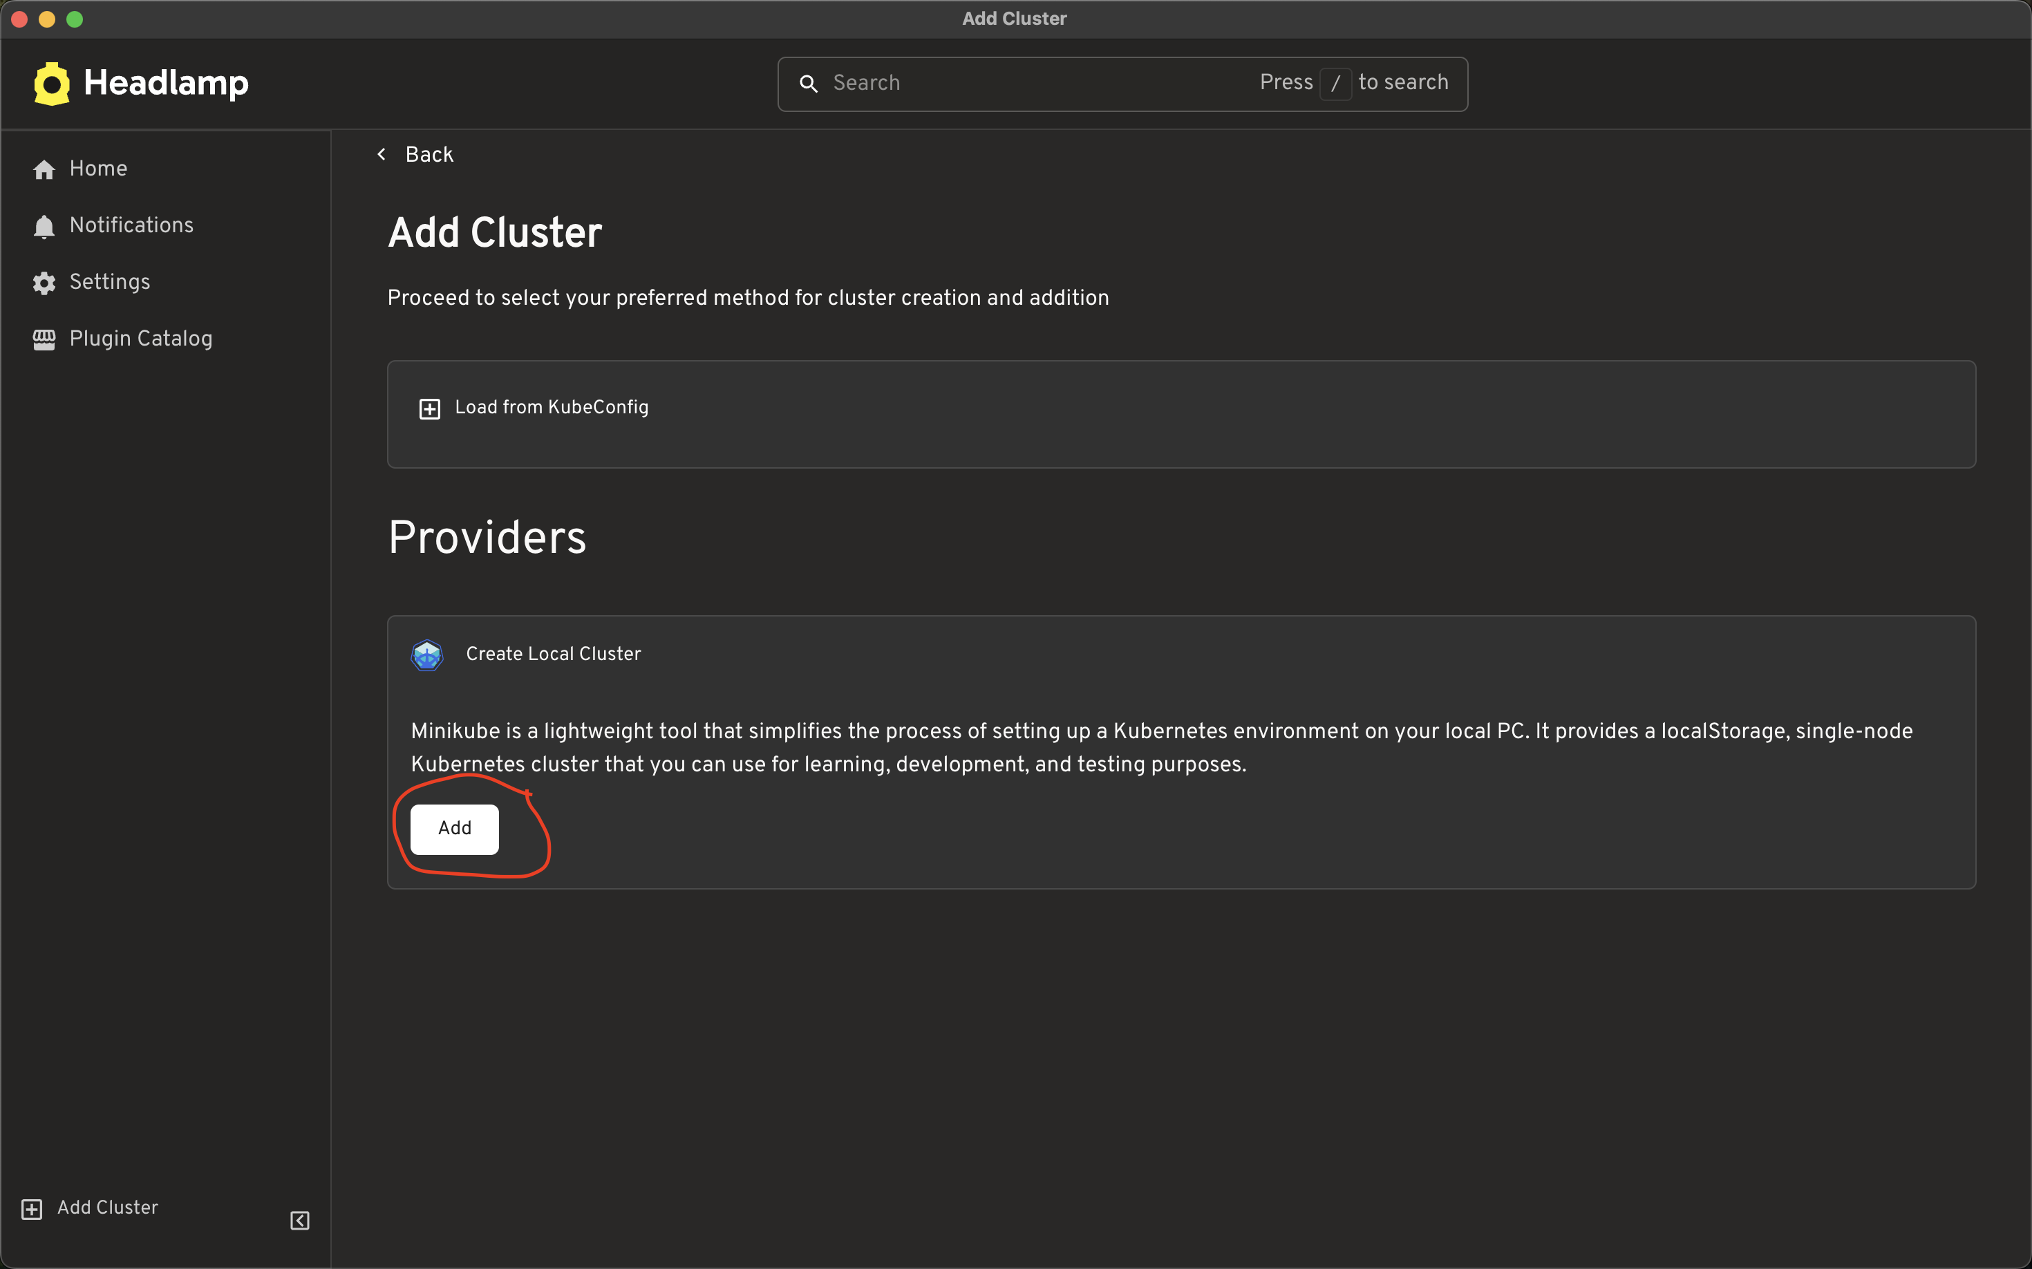Click the magnifier icon in the search bar
This screenshot has height=1269, width=2032.
[808, 84]
